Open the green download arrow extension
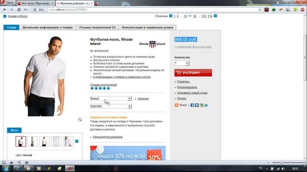 coord(295,10)
